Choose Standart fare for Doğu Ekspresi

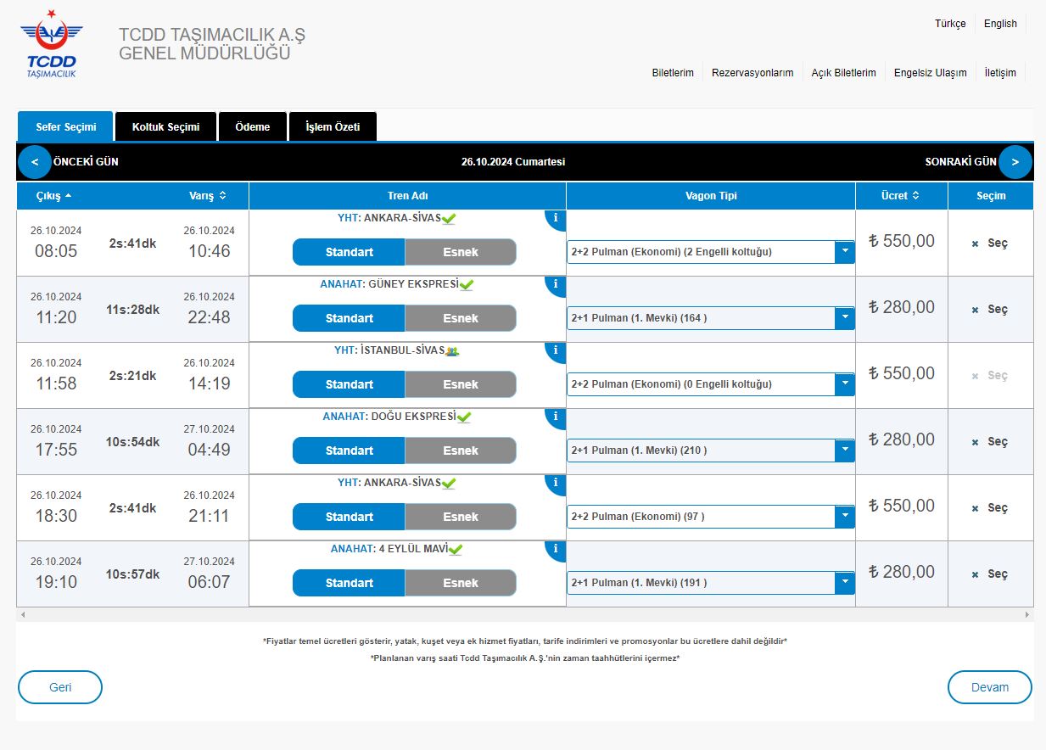349,451
